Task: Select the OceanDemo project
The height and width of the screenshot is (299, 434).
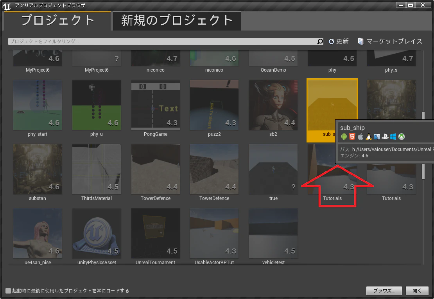Action: 273,58
